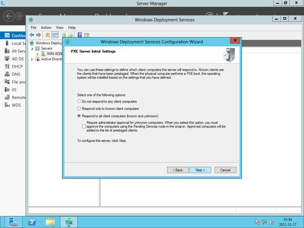Click the wizard title bar icon

[67, 42]
